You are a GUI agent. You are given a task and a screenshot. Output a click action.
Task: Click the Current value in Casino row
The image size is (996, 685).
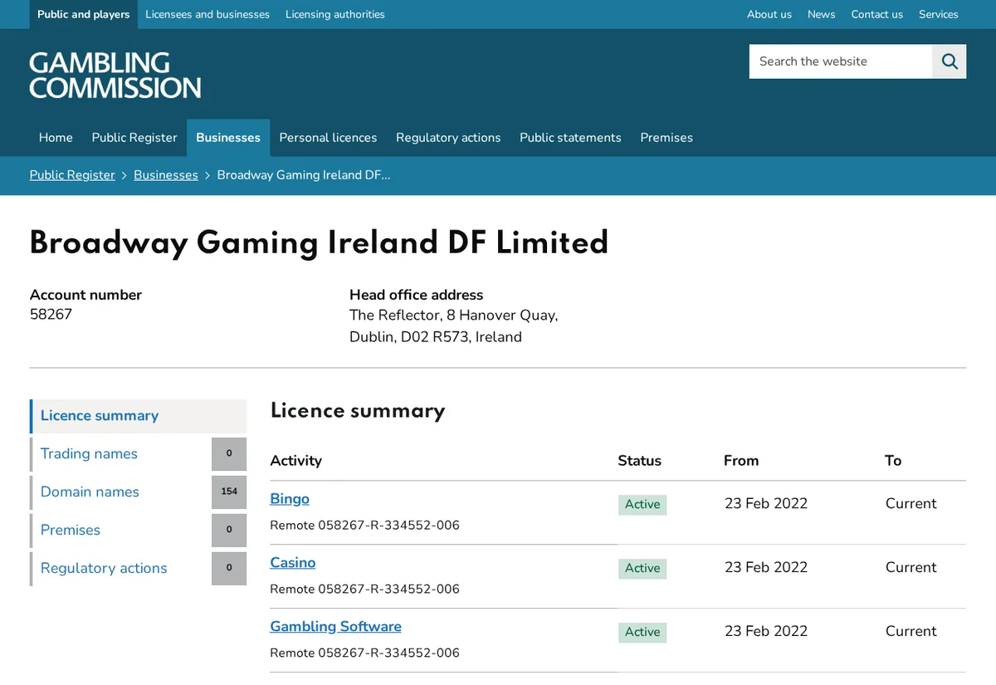point(911,568)
